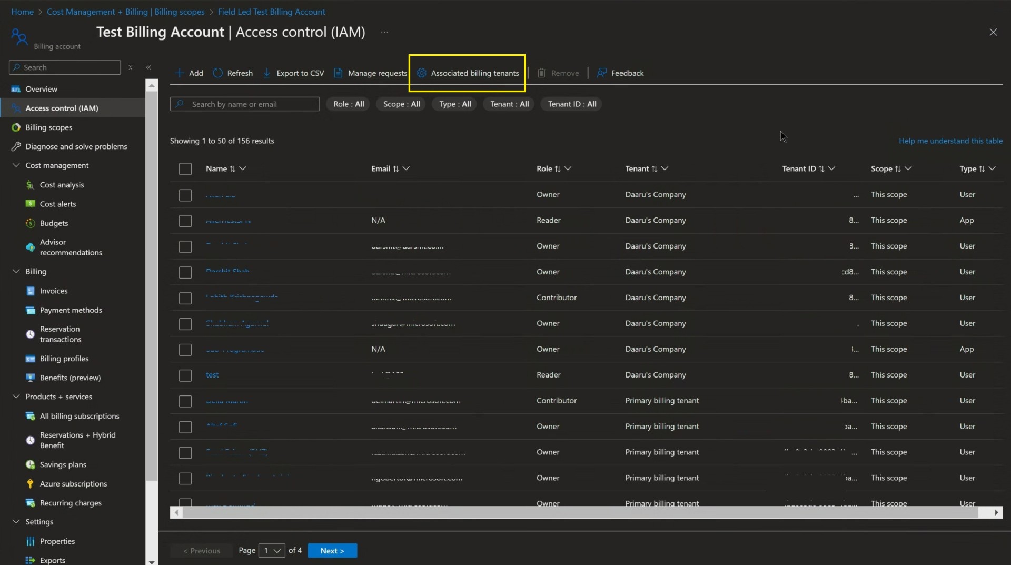The height and width of the screenshot is (565, 1011).
Task: Open Associated billing tenants gear icon
Action: (422, 73)
